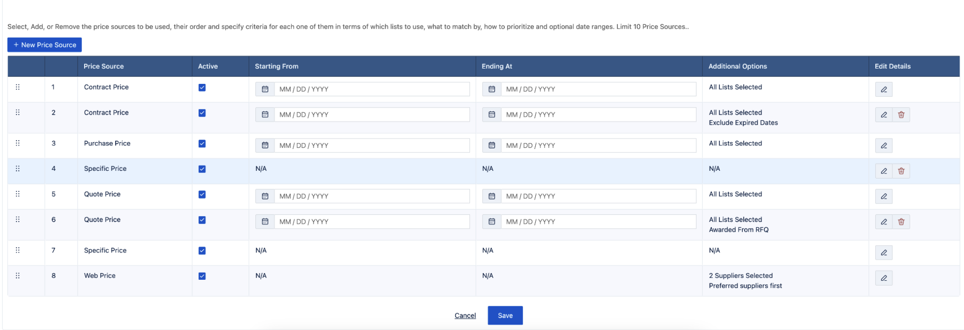The image size is (964, 330).
Task: Open calendar icon in row 3 Ending At
Action: tap(491, 145)
